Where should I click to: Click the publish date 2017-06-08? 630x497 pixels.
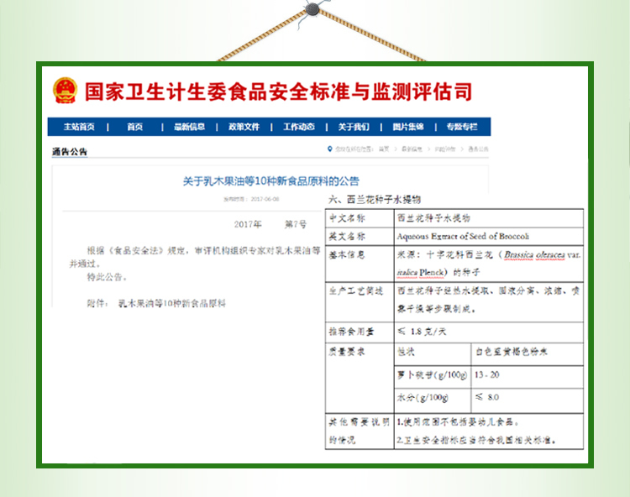click(265, 199)
